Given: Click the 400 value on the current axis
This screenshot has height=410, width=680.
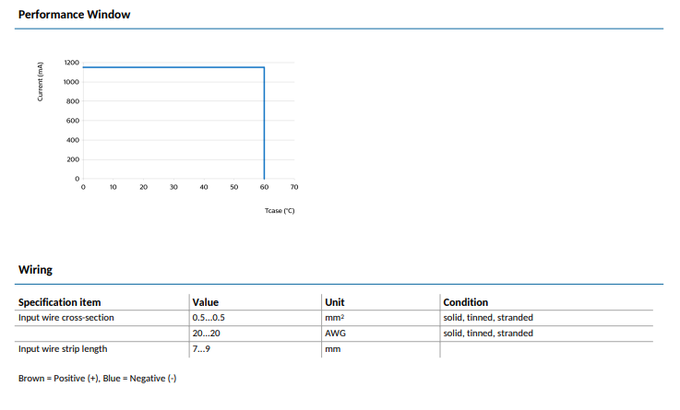Looking at the screenshot, I should (73, 140).
